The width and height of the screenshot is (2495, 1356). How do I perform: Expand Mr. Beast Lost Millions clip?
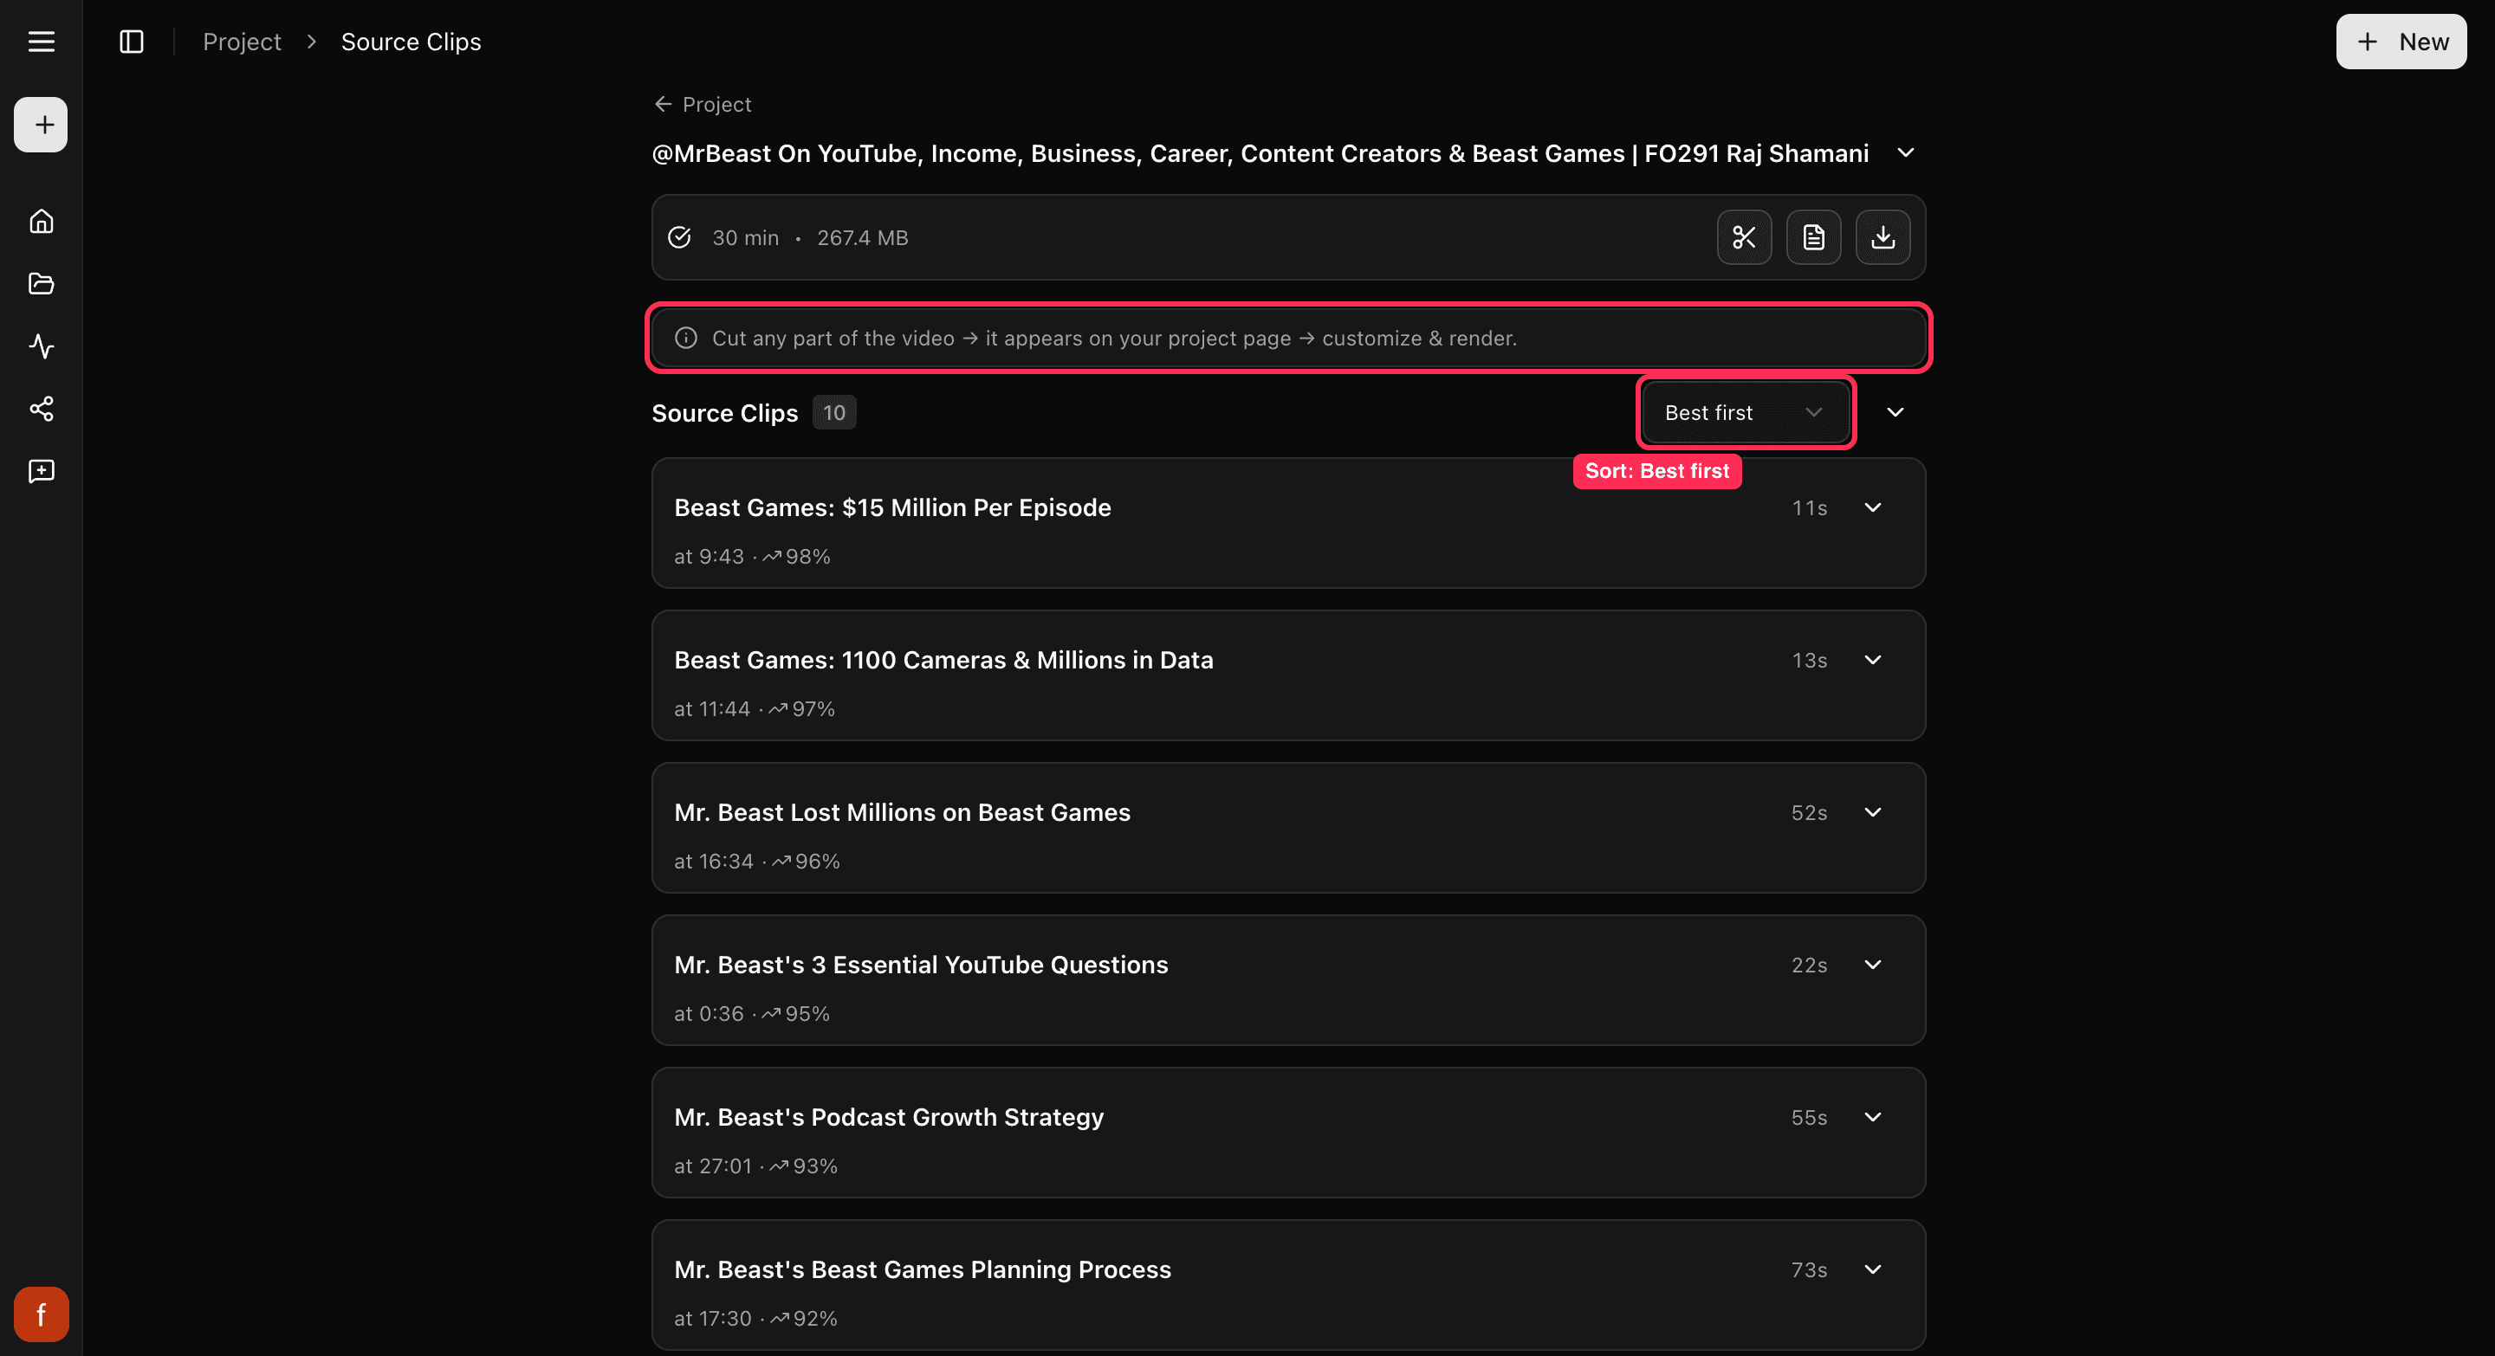click(x=1873, y=812)
